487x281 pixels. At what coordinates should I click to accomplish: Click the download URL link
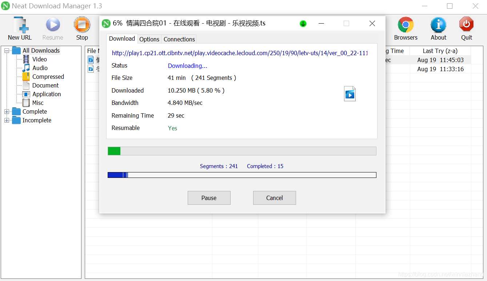pyautogui.click(x=240, y=53)
